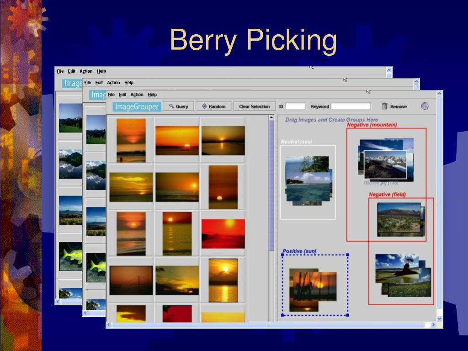Click scroll-left arrow of rearmost window

(58, 302)
